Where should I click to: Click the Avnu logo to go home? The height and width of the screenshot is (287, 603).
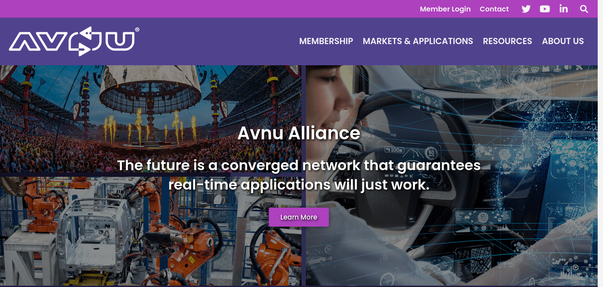click(x=72, y=41)
